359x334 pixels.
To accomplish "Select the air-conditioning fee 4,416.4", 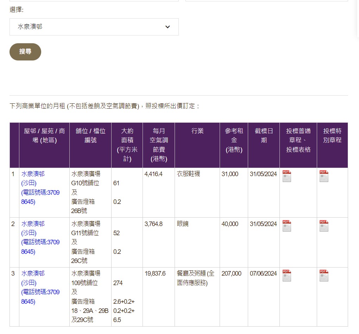I will tap(153, 174).
